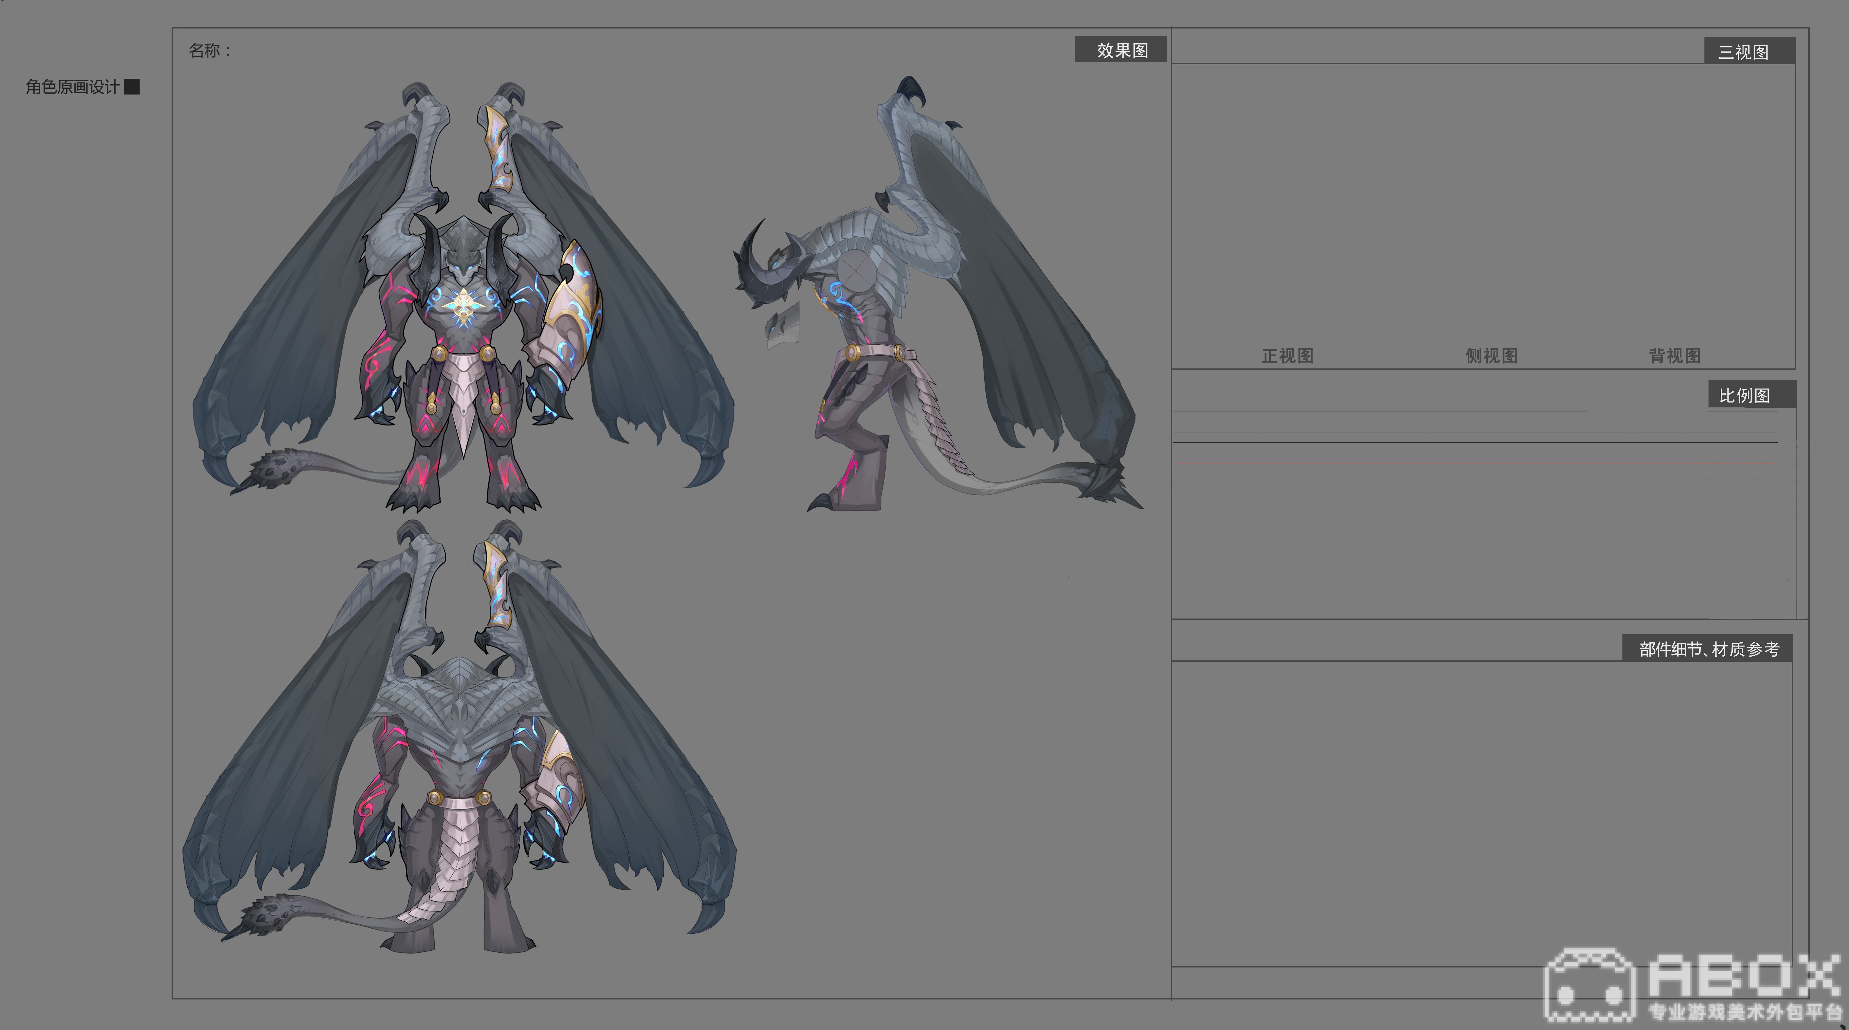The image size is (1849, 1030).
Task: Click the 效果图 label box
Action: point(1120,49)
